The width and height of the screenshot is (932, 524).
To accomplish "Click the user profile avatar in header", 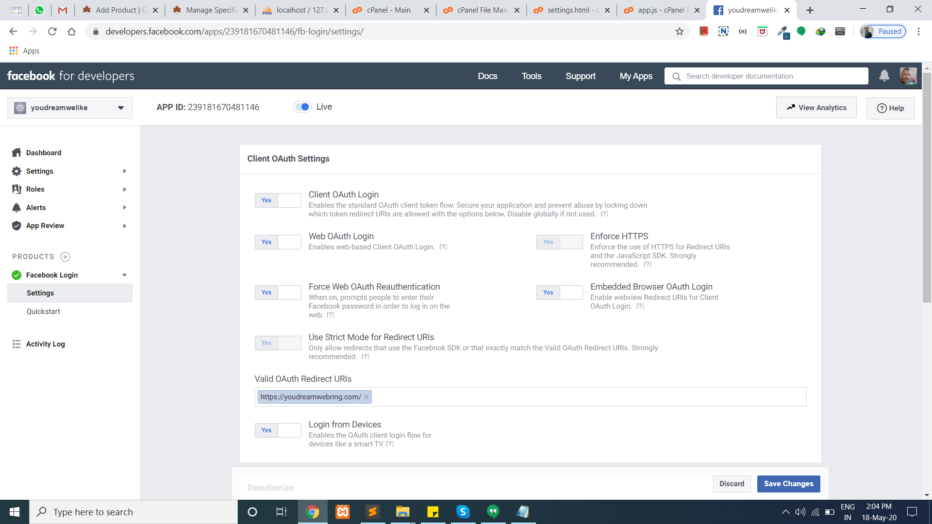I will [x=908, y=76].
